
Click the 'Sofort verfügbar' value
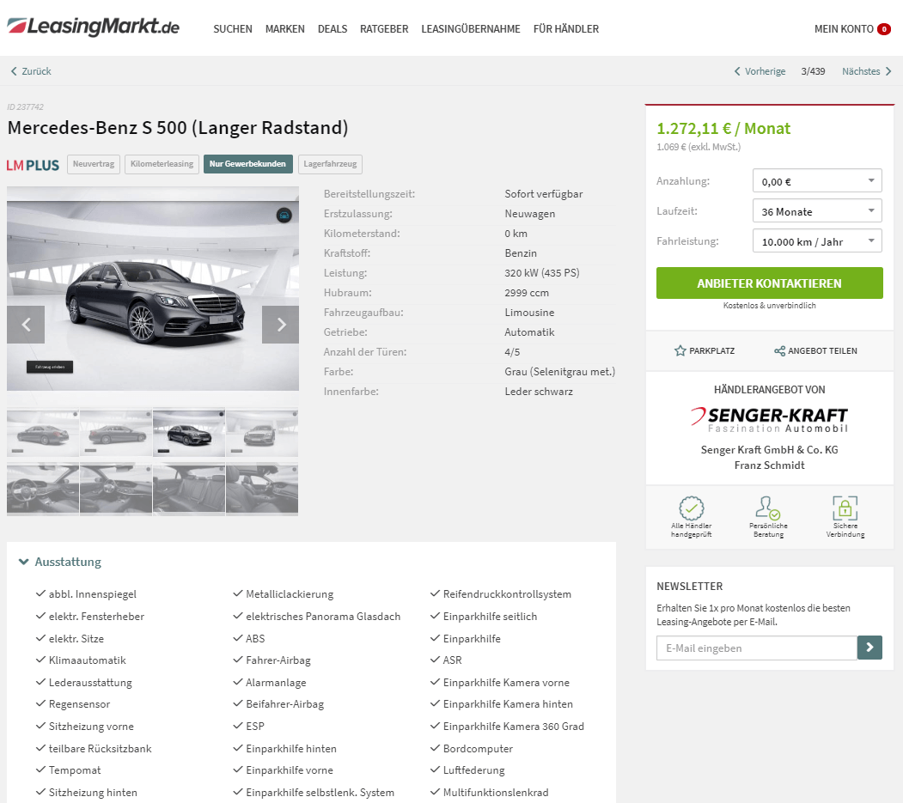[544, 194]
